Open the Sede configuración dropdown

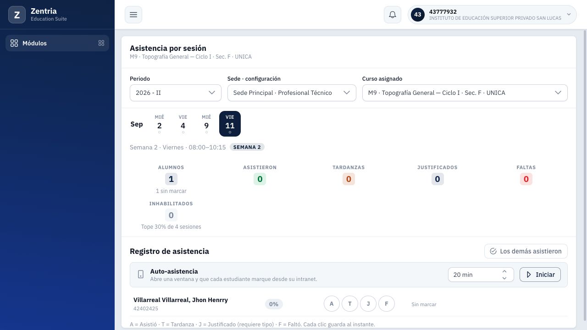tap(292, 93)
